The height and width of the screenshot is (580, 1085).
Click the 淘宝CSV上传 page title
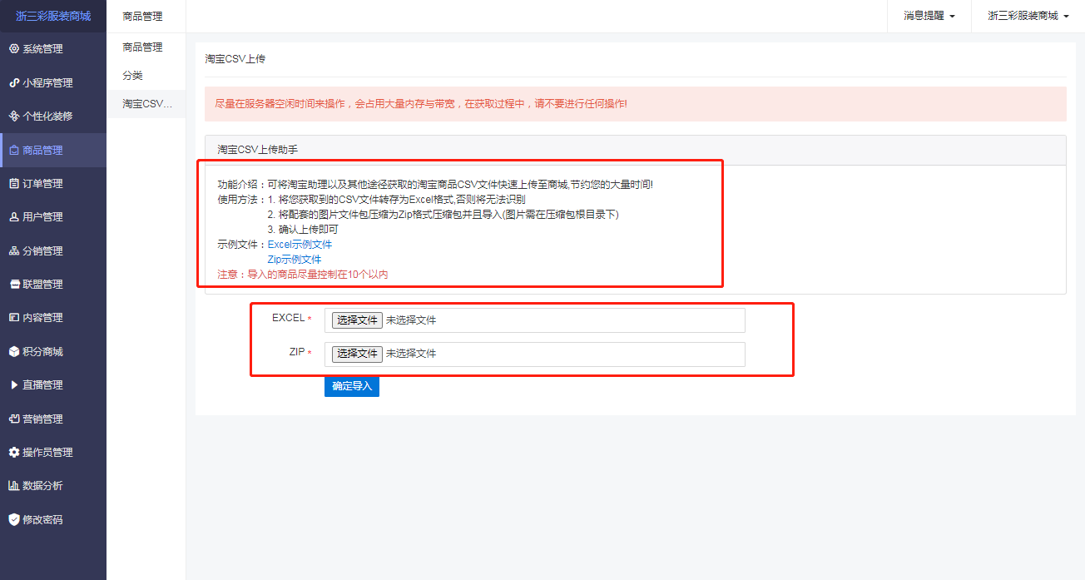point(235,59)
